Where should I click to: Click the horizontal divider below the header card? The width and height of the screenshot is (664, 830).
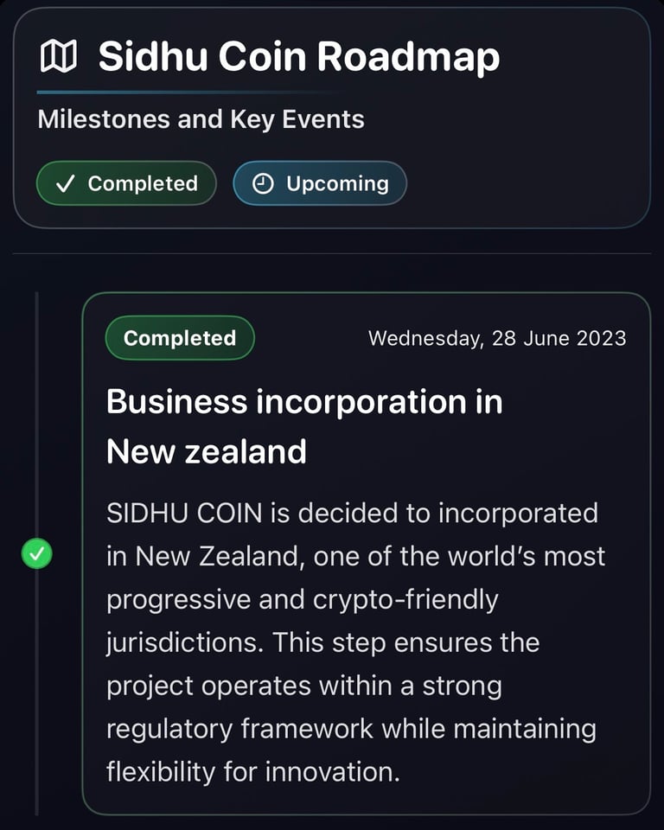(x=332, y=253)
